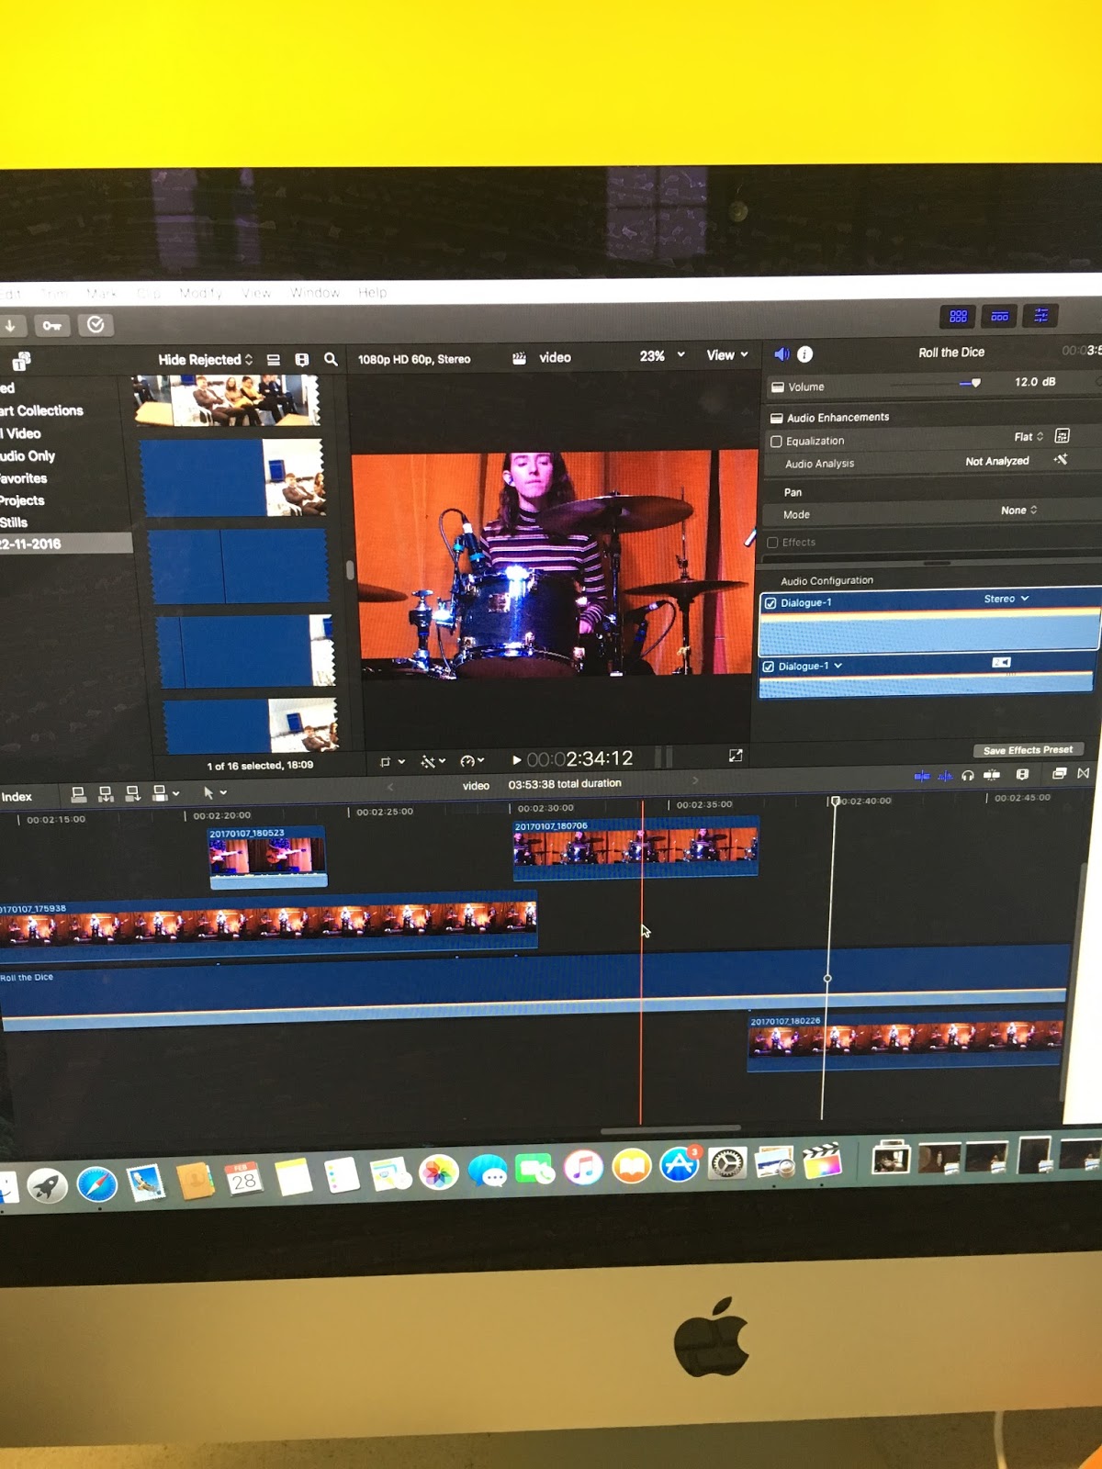Viewport: 1102px width, 1469px height.
Task: Open System Preferences from the Dock
Action: pyautogui.click(x=726, y=1164)
